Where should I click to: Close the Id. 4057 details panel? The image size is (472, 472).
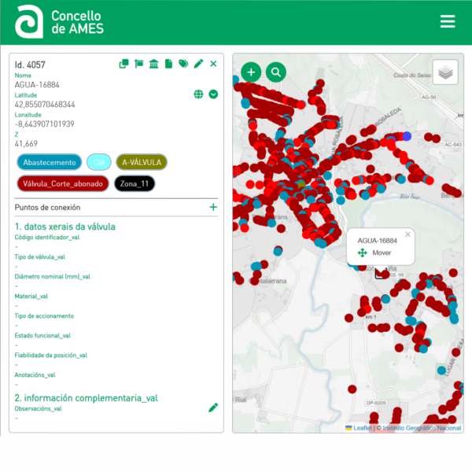click(213, 64)
